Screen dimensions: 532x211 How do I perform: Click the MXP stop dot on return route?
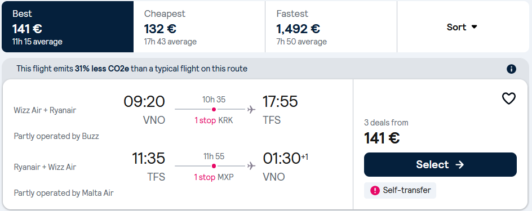(x=214, y=166)
